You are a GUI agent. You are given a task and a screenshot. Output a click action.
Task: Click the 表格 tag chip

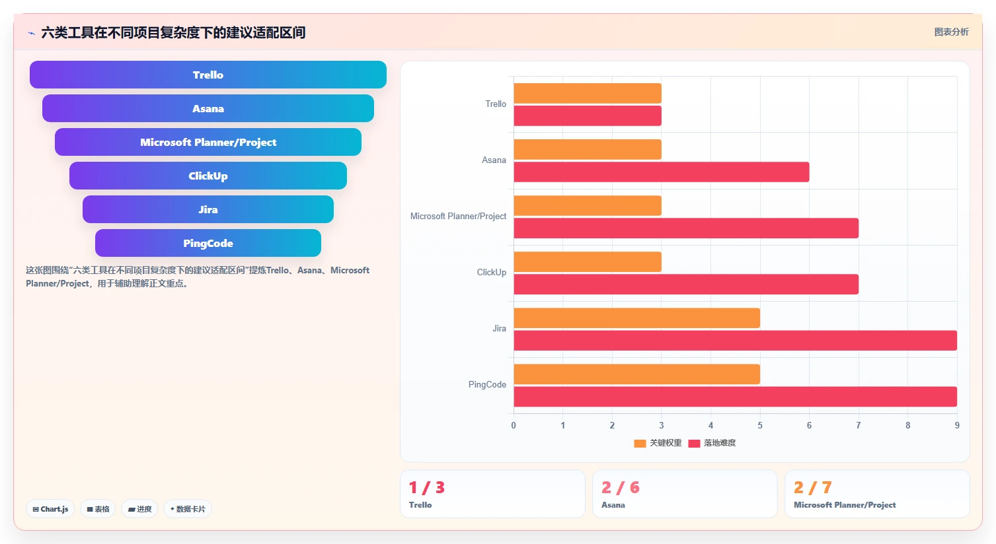tap(98, 509)
